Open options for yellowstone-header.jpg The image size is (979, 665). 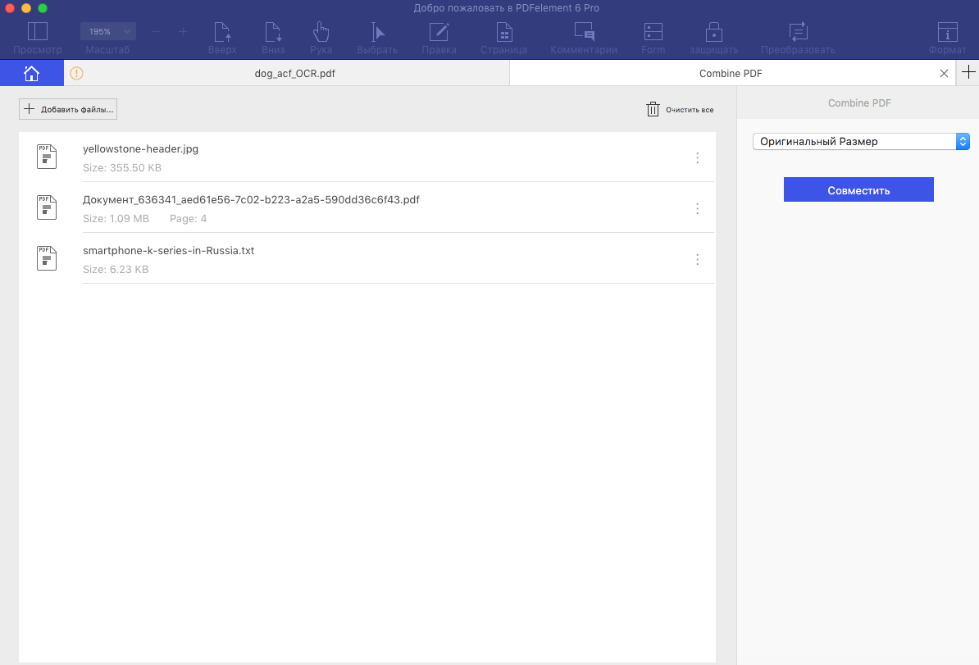698,158
